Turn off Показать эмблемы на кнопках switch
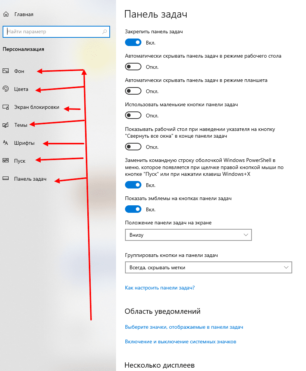306x371 pixels. pyautogui.click(x=133, y=209)
